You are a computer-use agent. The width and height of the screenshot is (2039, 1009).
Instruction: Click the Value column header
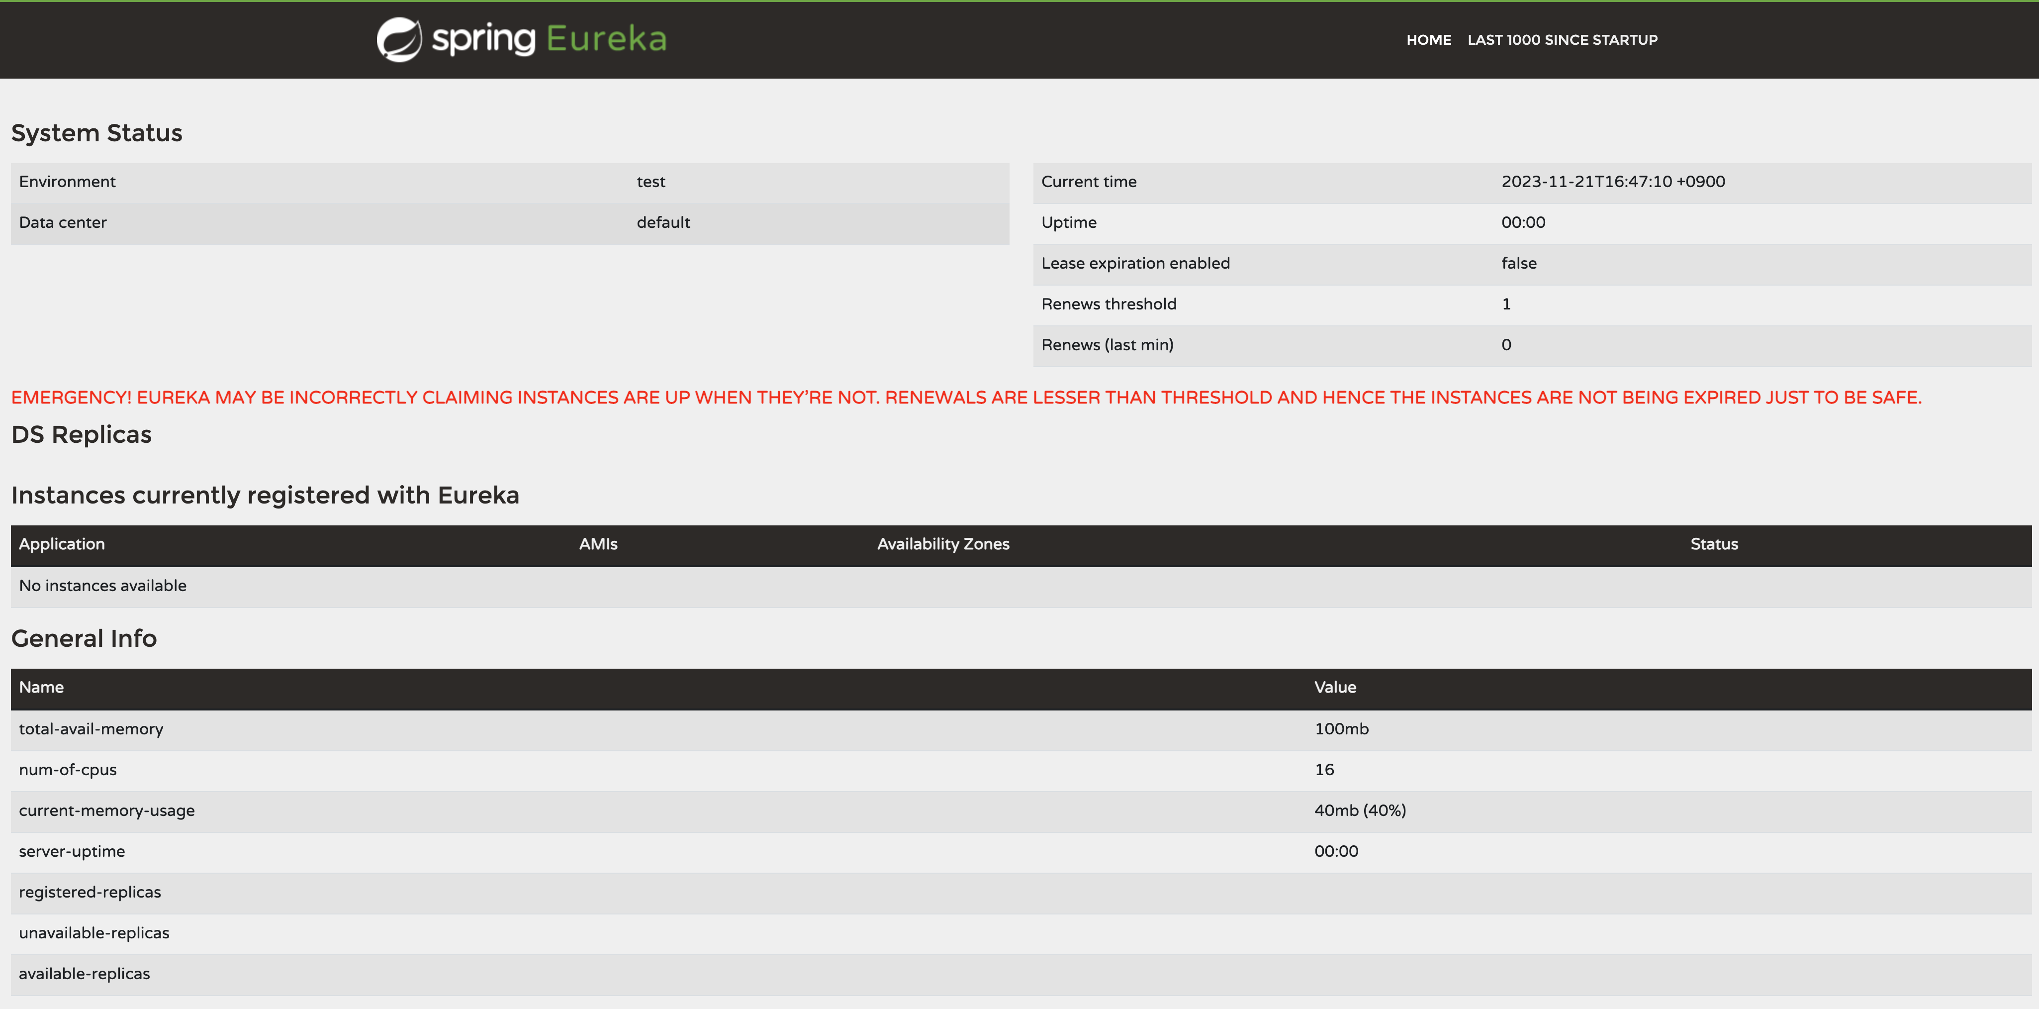[1335, 688]
